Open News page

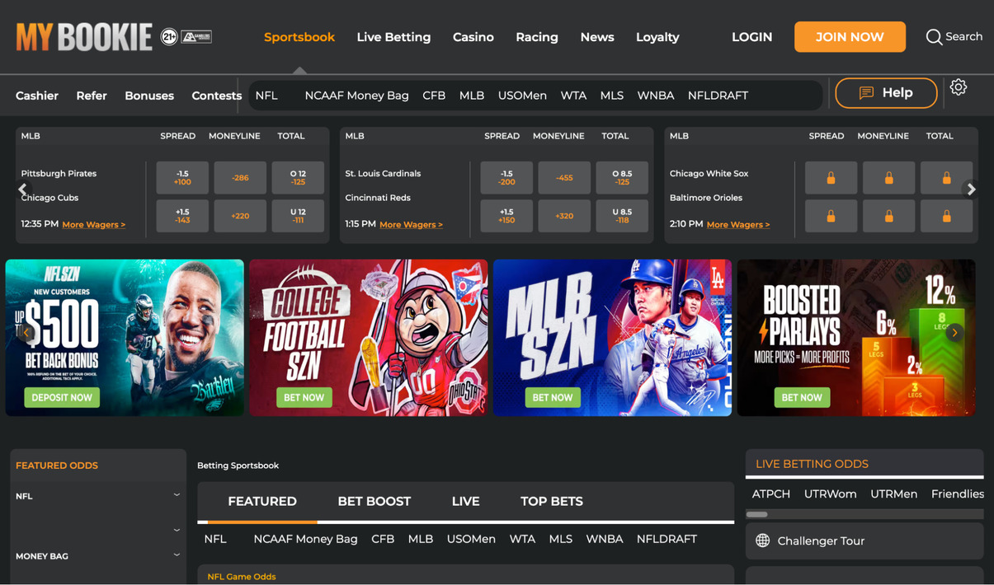coord(597,37)
